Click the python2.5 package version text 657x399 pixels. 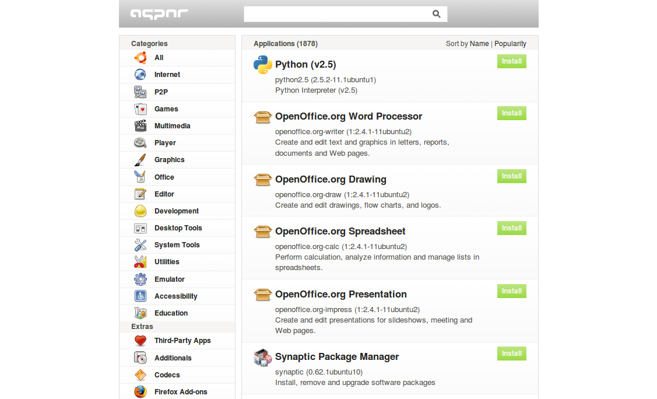point(325,80)
